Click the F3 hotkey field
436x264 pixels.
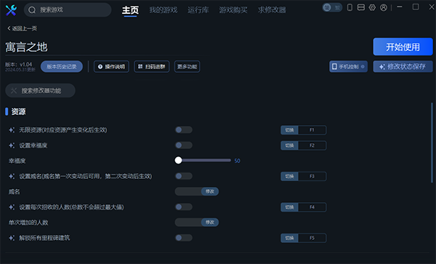tap(312, 177)
